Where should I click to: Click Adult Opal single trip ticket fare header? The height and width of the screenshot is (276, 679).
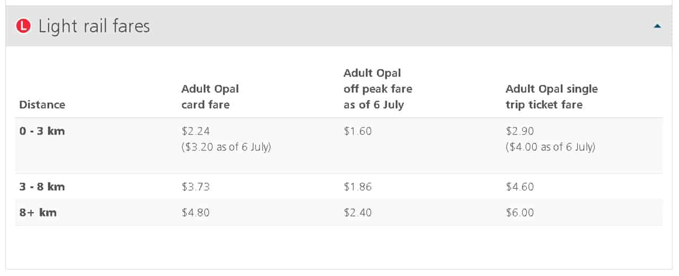[552, 97]
